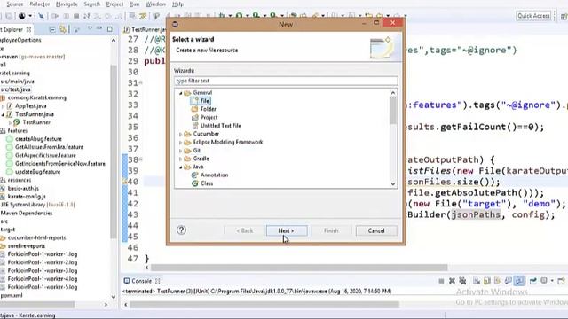Maximize the Explorer panel
This screenshot has height=319, width=568.
pyautogui.click(x=110, y=29)
